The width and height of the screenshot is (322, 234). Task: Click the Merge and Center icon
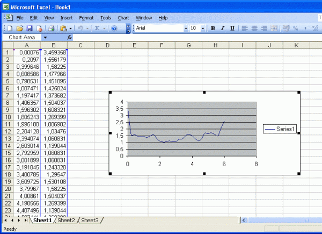coord(274,28)
